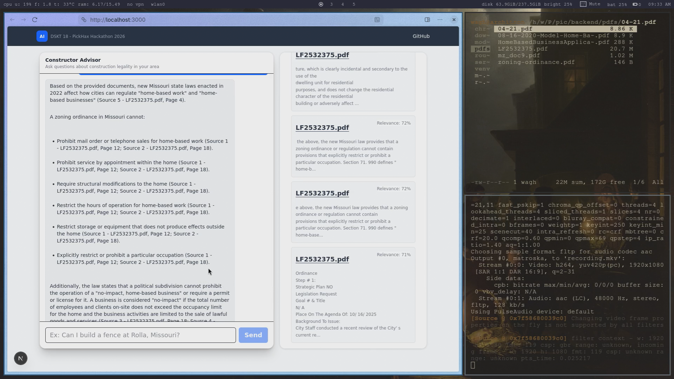Select mz_doc9.pdf in file list

[518, 55]
